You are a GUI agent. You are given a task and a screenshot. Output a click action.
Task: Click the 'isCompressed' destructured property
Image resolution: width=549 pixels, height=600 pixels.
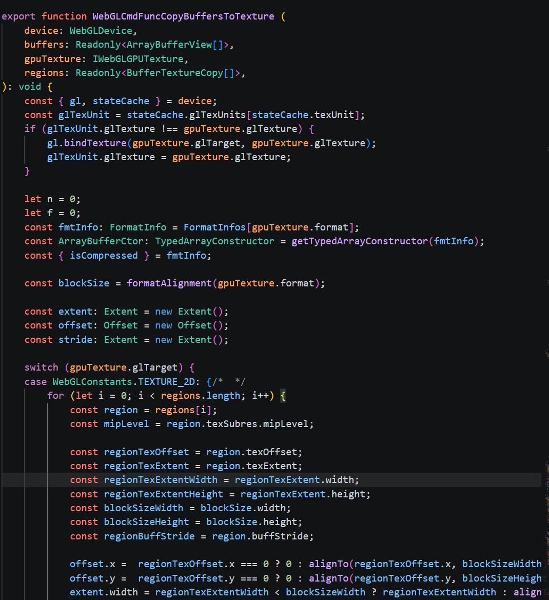click(x=104, y=256)
